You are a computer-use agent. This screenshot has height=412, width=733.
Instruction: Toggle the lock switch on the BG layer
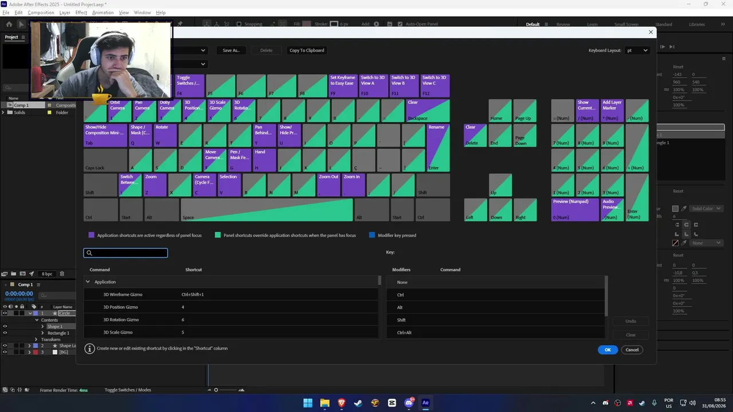tap(23, 352)
